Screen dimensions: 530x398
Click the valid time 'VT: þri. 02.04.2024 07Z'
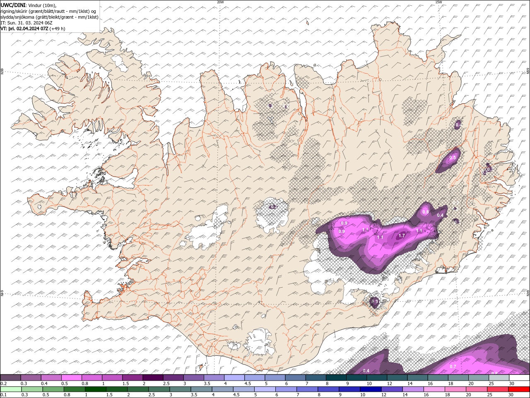pos(24,29)
